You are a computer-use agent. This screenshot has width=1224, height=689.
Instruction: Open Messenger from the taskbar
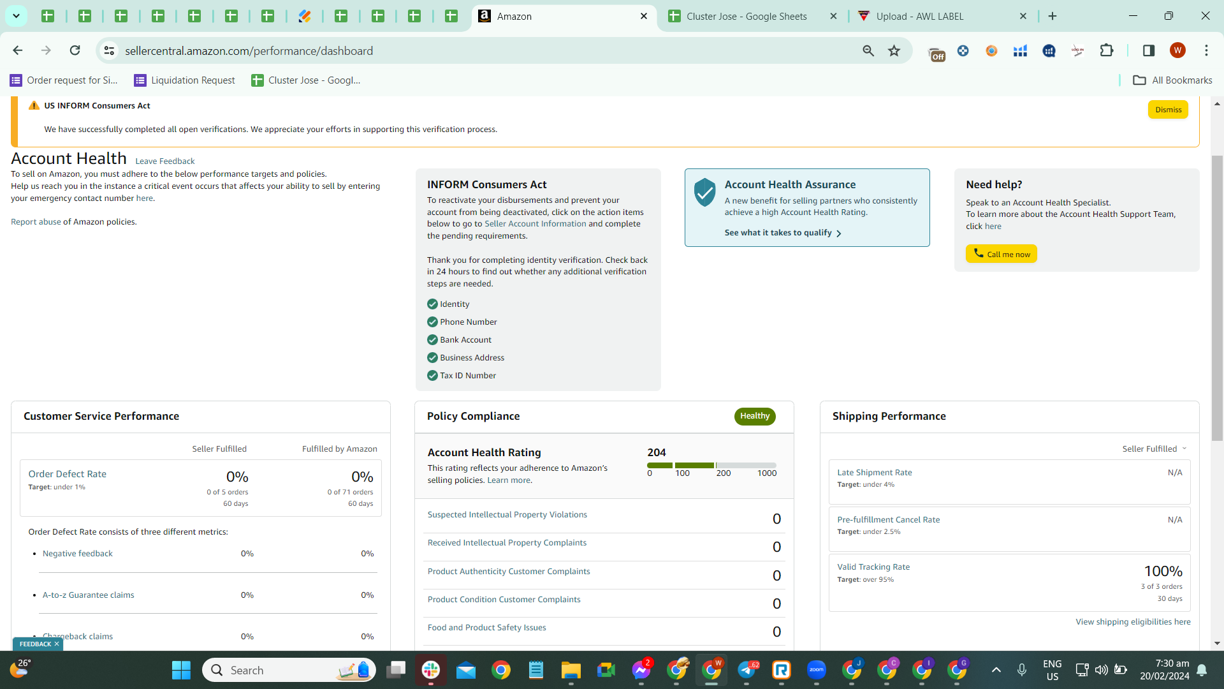(641, 670)
